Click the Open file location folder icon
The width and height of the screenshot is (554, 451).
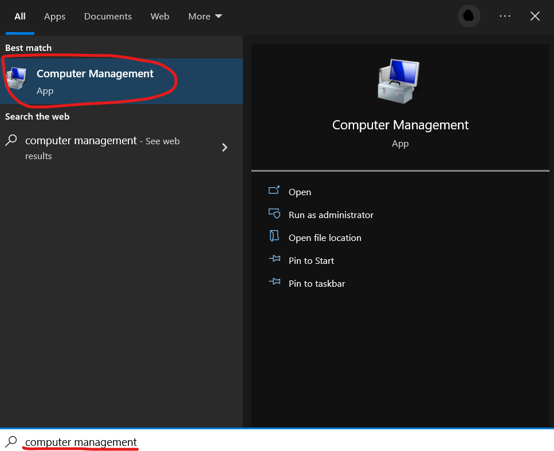click(x=274, y=236)
